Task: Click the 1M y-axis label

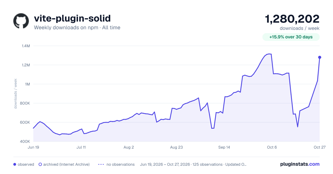Action: pos(27,84)
